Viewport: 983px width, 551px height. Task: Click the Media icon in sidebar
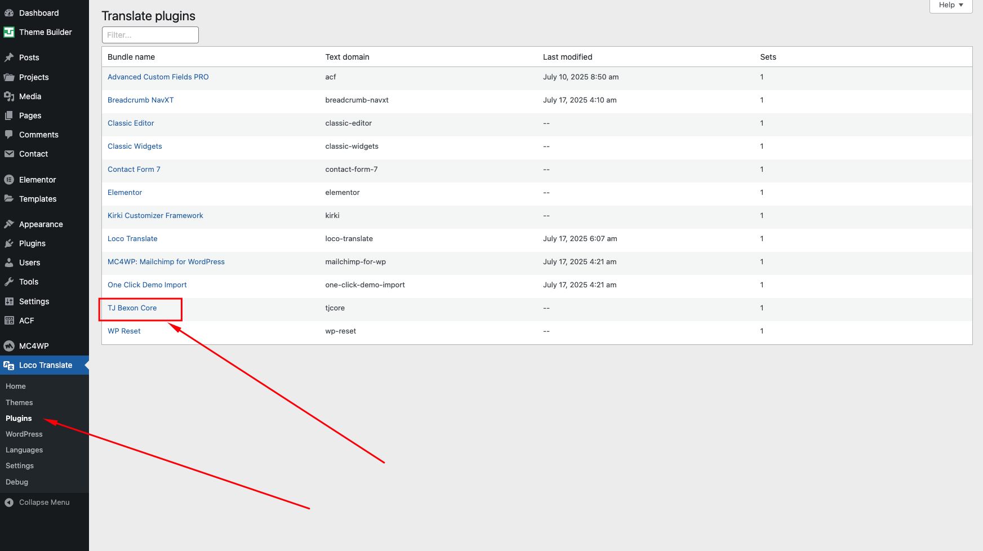click(x=9, y=96)
